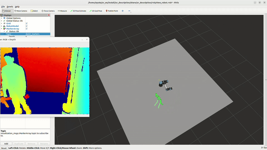Click the RobotModel display icon

4,26
